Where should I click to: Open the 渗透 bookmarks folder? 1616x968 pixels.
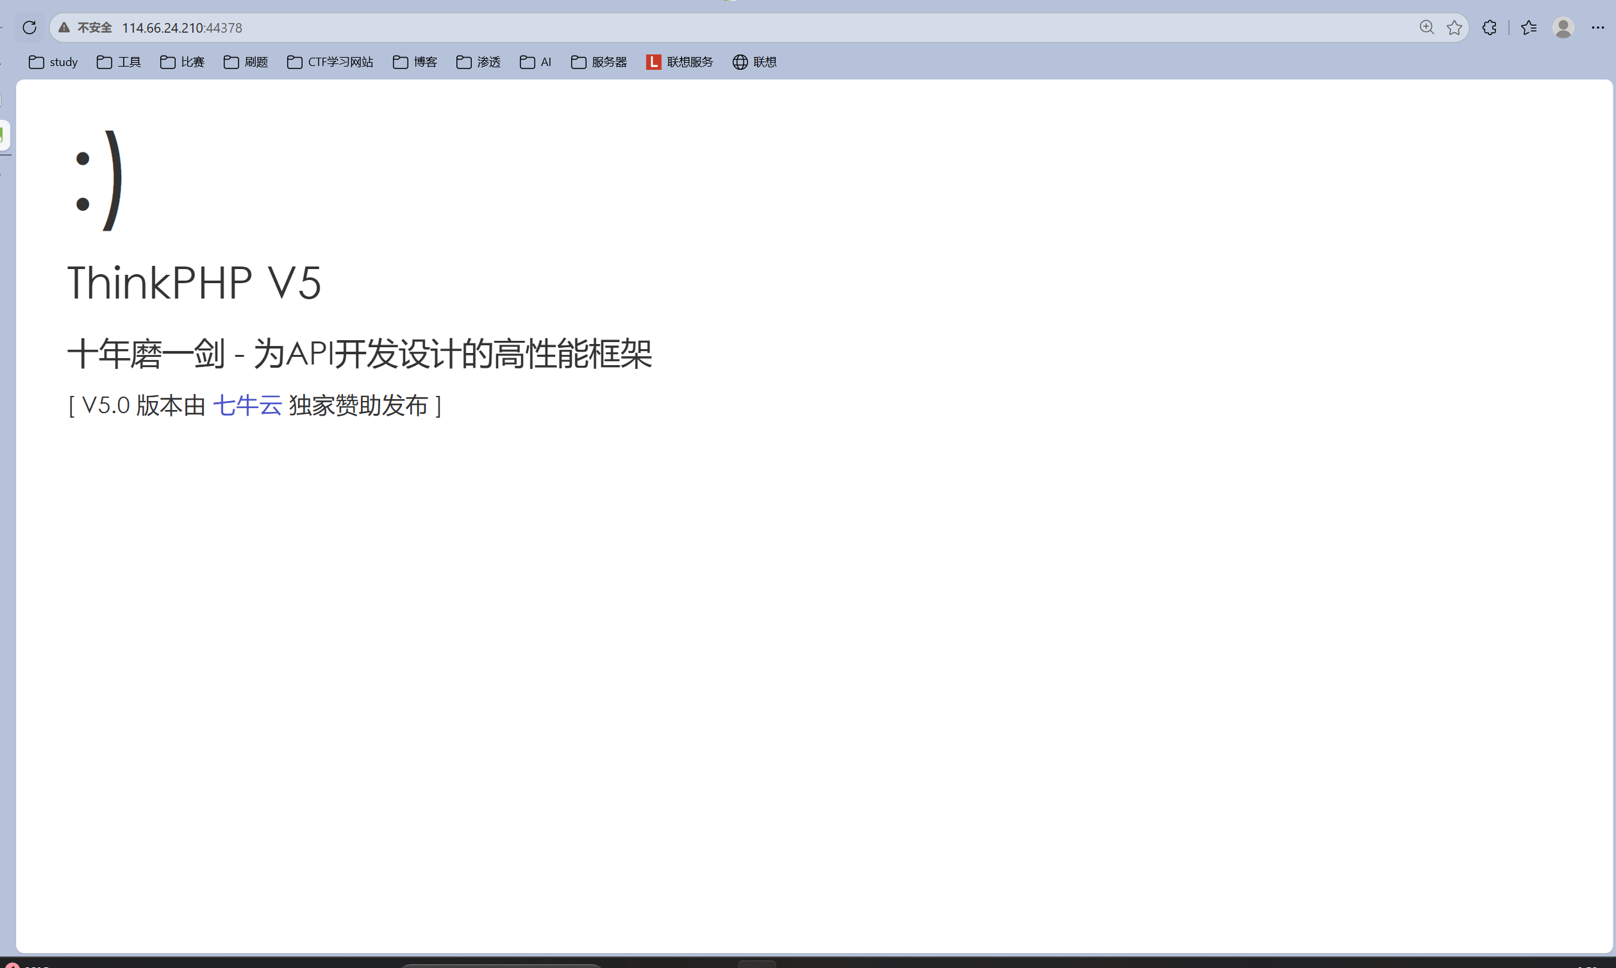(478, 62)
